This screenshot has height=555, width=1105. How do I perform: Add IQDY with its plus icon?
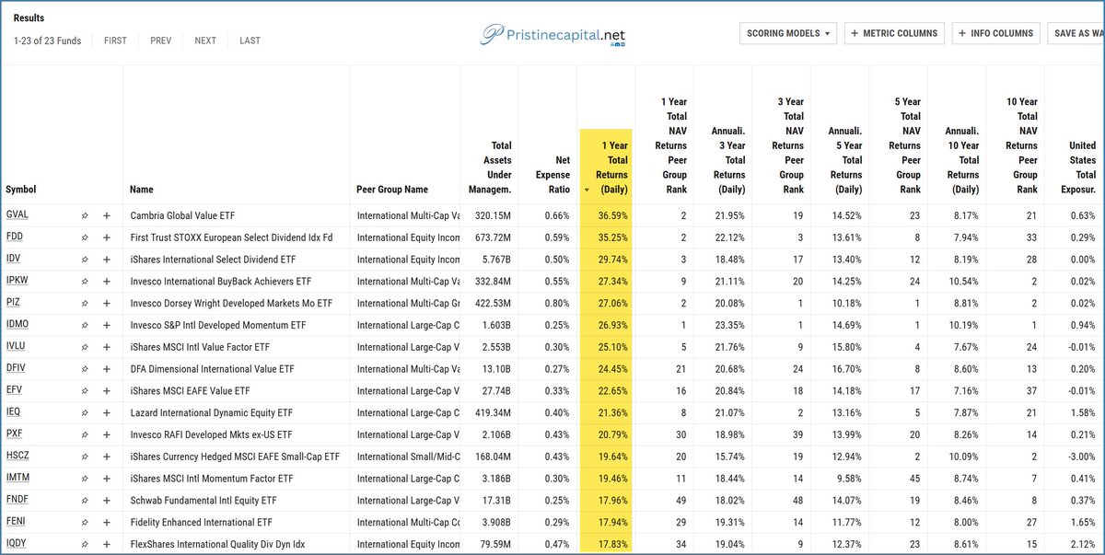107,544
